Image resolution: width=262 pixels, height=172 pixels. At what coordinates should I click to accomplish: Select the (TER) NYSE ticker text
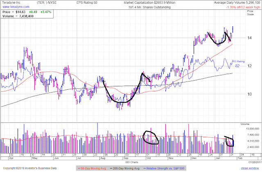point(47,3)
